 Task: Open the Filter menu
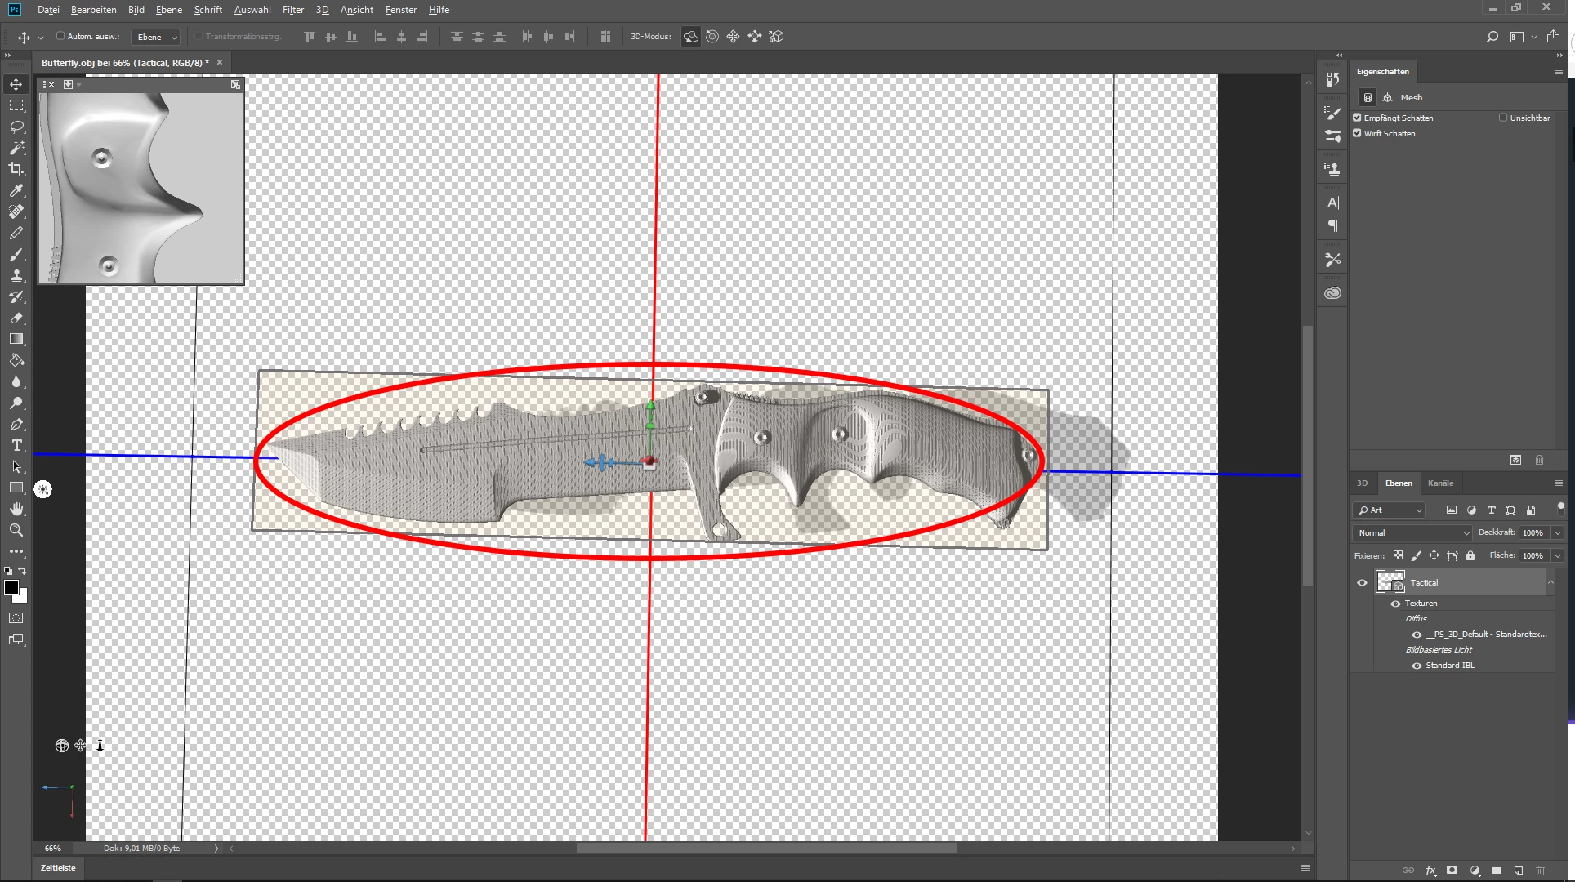pyautogui.click(x=292, y=10)
